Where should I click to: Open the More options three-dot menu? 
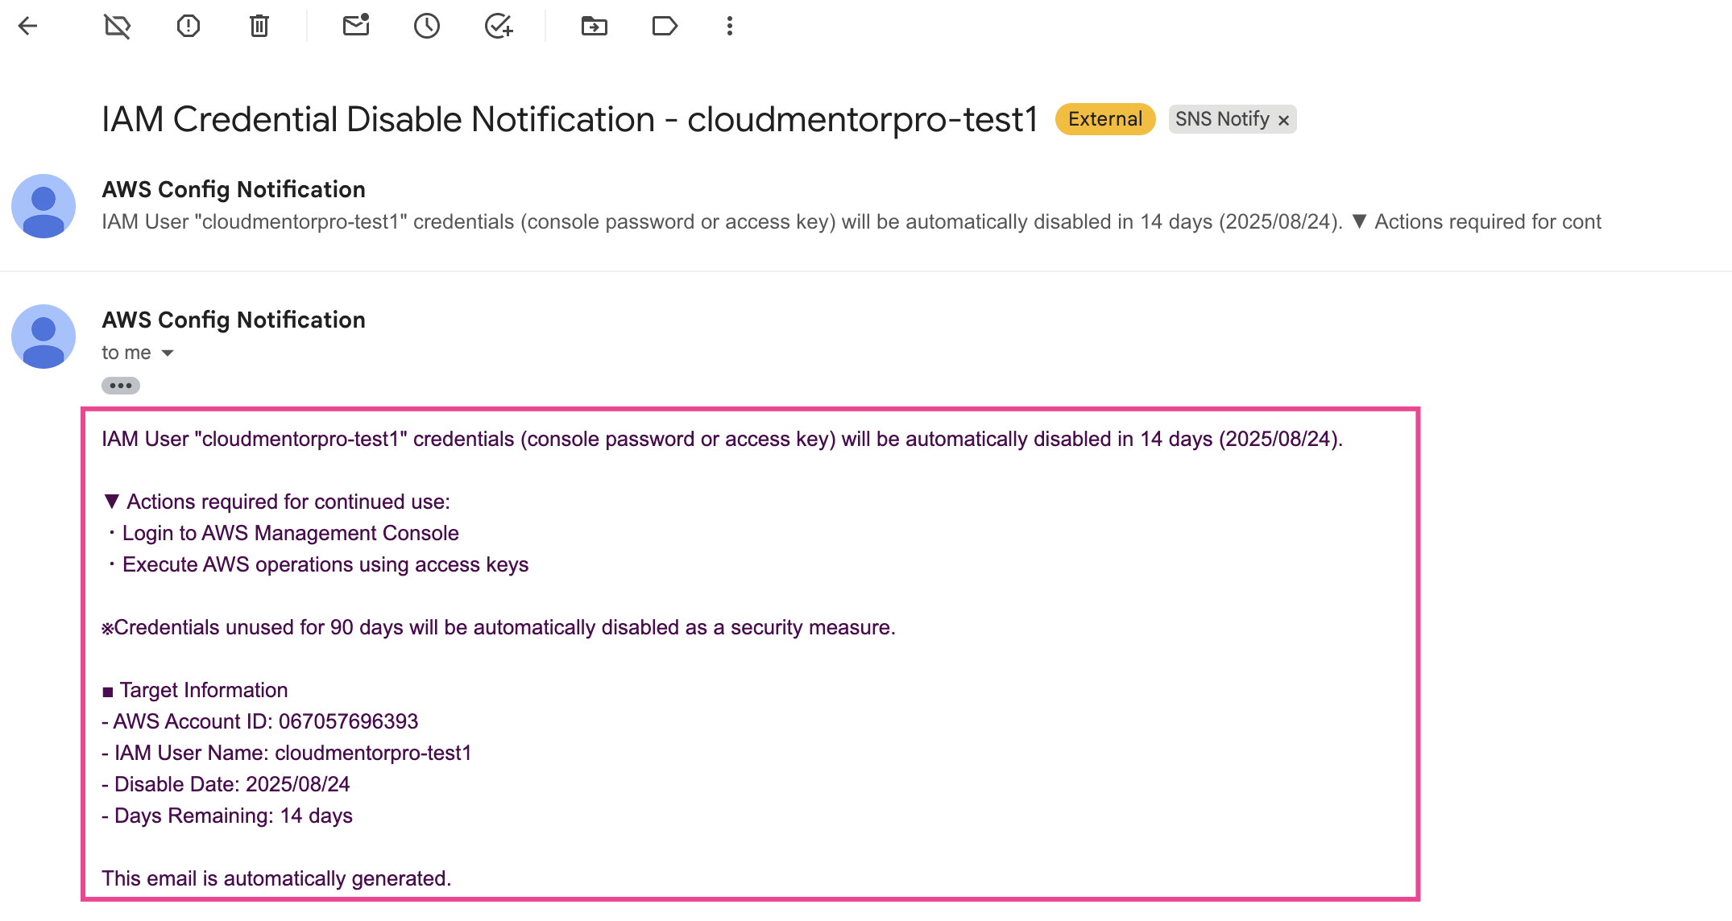coord(729,27)
